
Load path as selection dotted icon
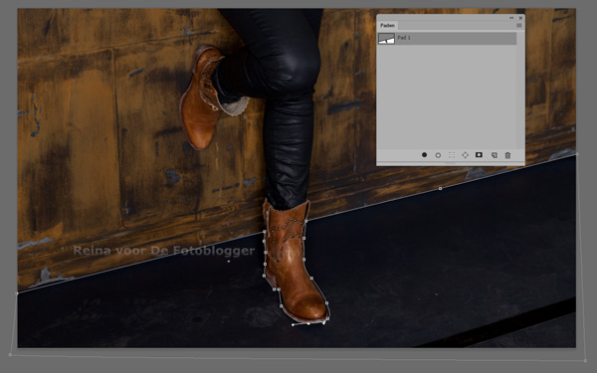[x=452, y=155]
